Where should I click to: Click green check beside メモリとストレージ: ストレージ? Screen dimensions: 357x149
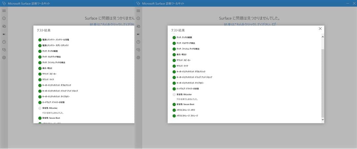[174, 116]
